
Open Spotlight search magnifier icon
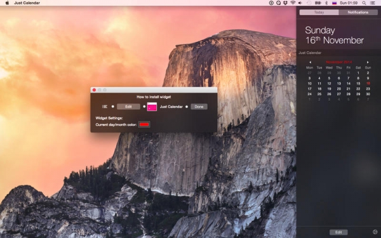click(x=364, y=3)
